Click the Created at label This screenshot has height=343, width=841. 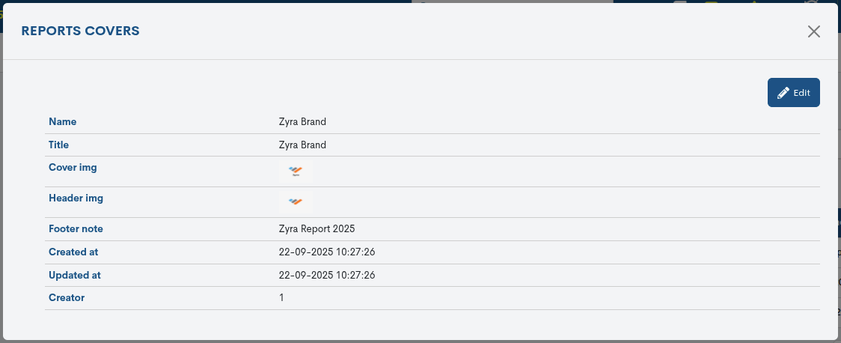(73, 252)
